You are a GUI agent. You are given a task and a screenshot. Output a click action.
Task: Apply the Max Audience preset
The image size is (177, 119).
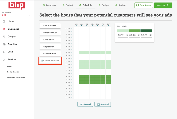coord(50,26)
